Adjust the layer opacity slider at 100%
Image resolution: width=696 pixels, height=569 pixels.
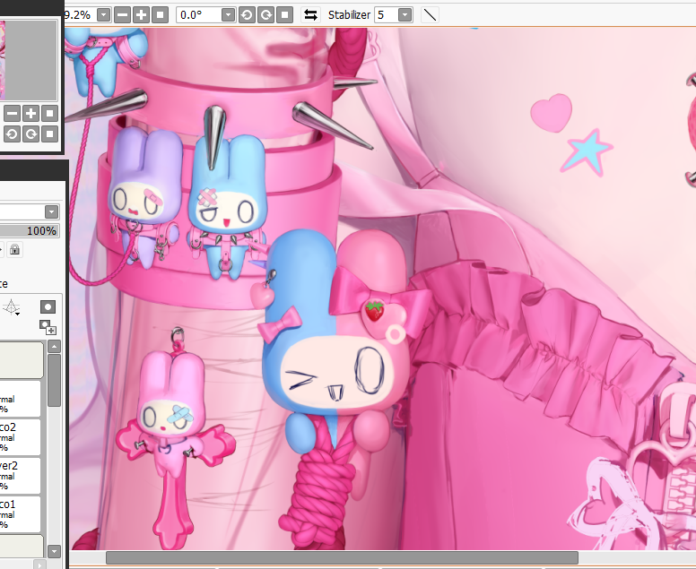click(30, 231)
